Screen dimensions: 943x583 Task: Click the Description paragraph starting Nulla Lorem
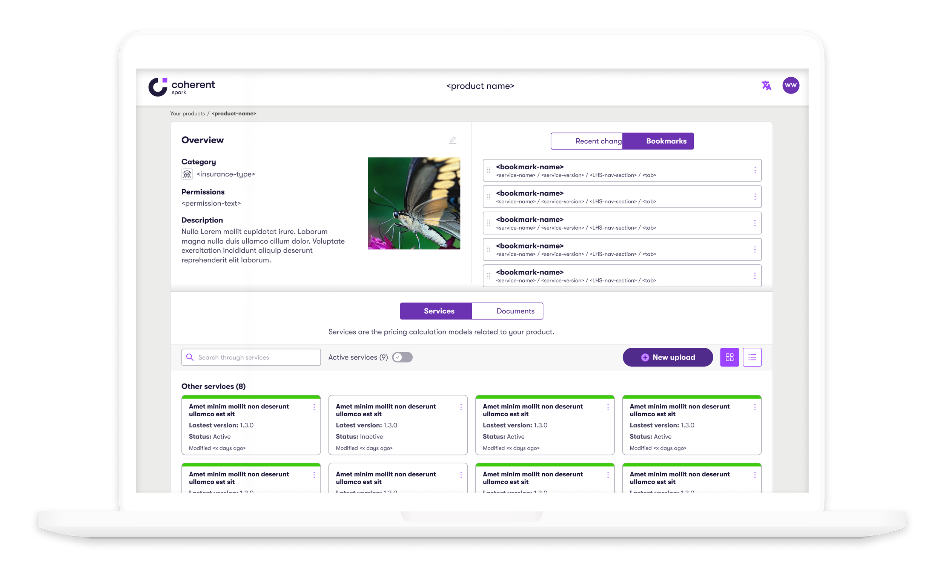point(263,245)
